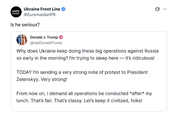The height and width of the screenshot is (113, 181).
Task: Open the three-dot more options menu
Action: (x=165, y=9)
